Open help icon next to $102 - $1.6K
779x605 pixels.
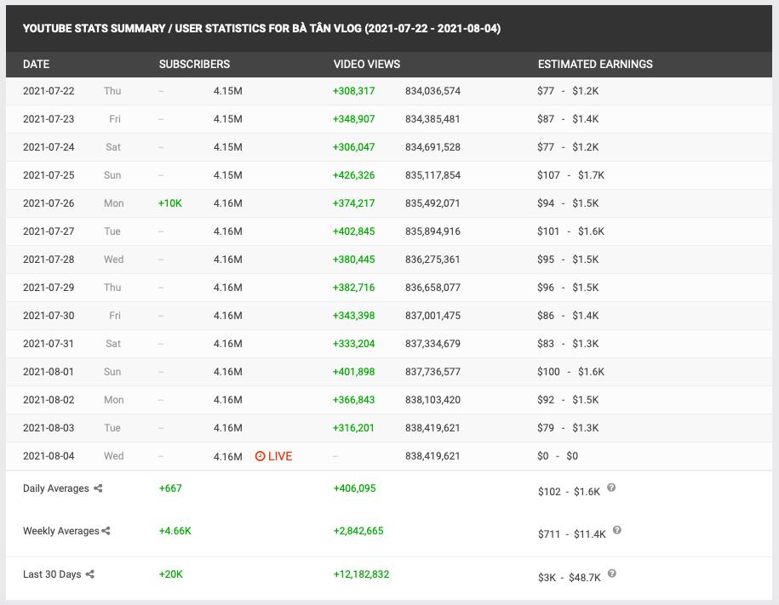[611, 488]
